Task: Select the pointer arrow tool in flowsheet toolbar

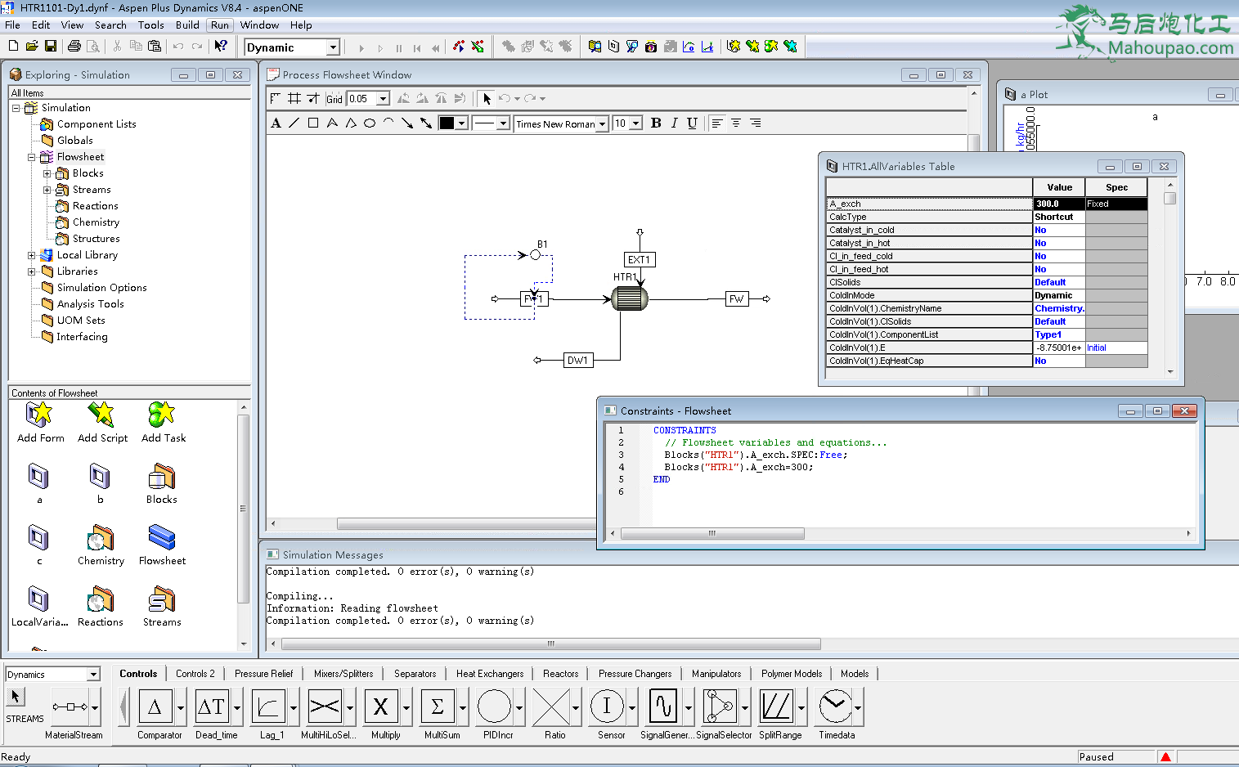Action: point(487,99)
